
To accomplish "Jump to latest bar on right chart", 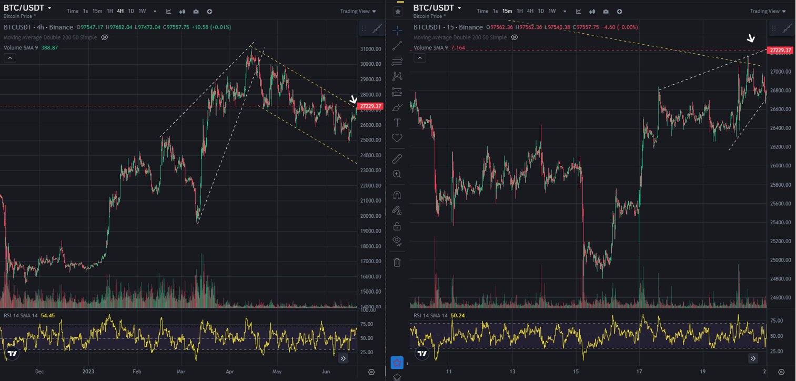I will coord(753,358).
